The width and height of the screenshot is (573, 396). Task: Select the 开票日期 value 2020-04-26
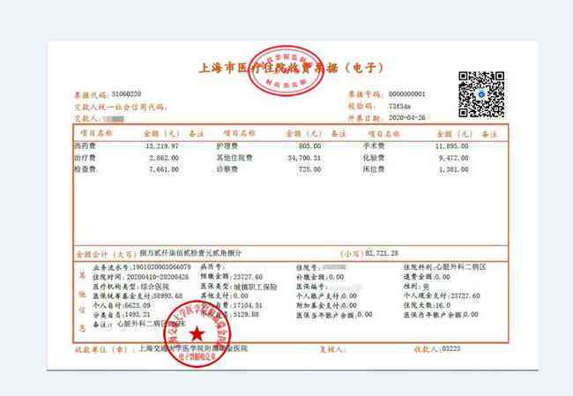tap(406, 117)
